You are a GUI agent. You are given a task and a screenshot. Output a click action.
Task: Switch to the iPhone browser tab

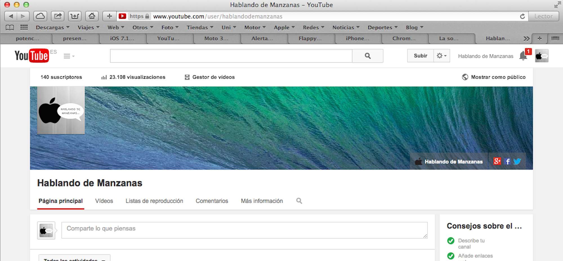[358, 38]
